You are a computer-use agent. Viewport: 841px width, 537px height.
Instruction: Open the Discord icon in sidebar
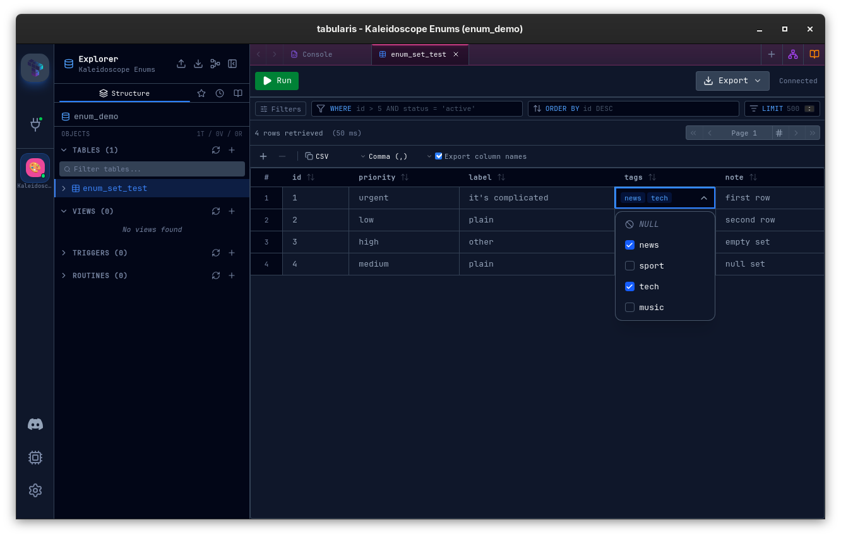(x=35, y=424)
